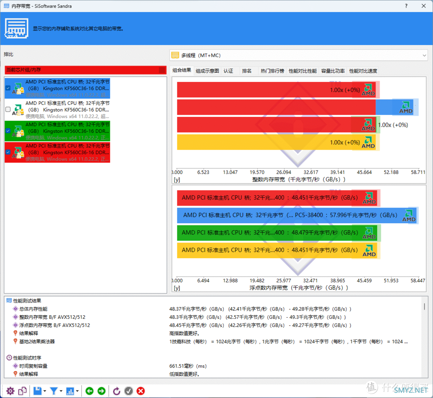The image size is (433, 398).
Task: Open the 热门排行榜 tab
Action: [x=272, y=71]
